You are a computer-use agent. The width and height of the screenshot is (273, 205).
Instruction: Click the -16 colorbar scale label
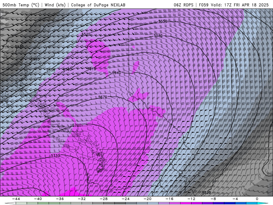[x=170, y=199]
